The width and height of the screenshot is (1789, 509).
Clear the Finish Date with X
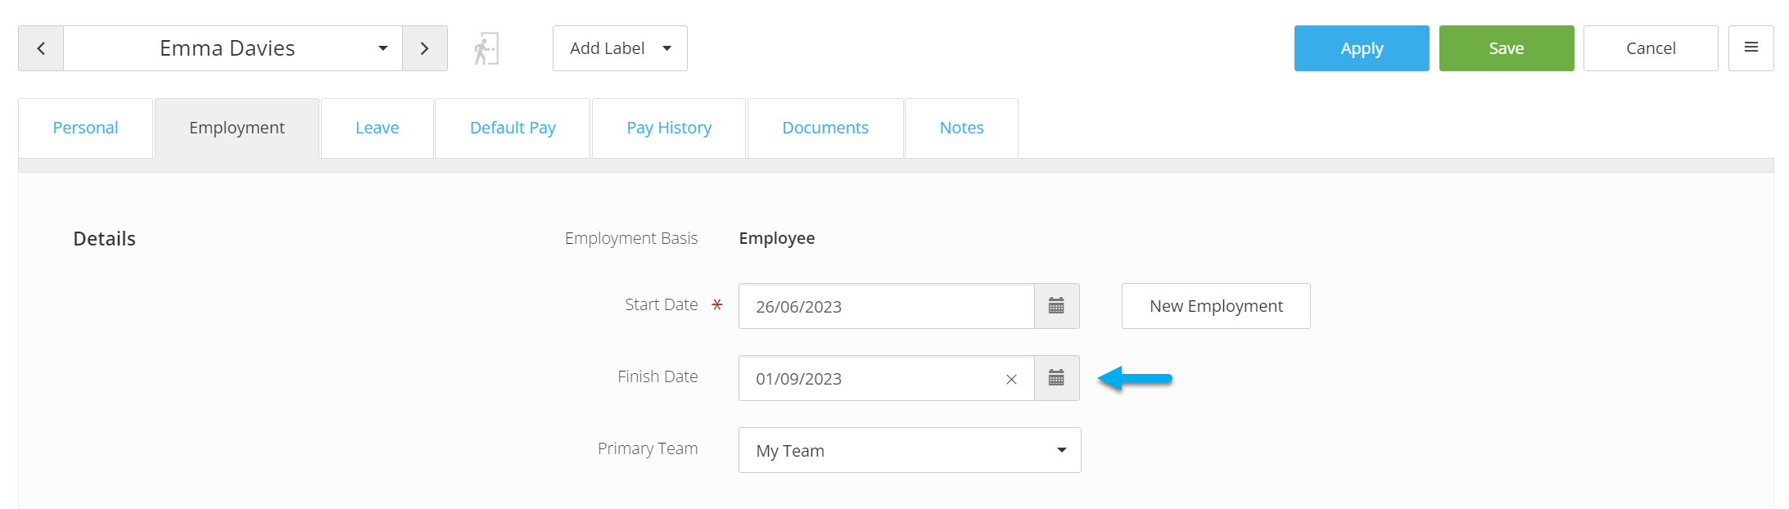[x=1011, y=379]
